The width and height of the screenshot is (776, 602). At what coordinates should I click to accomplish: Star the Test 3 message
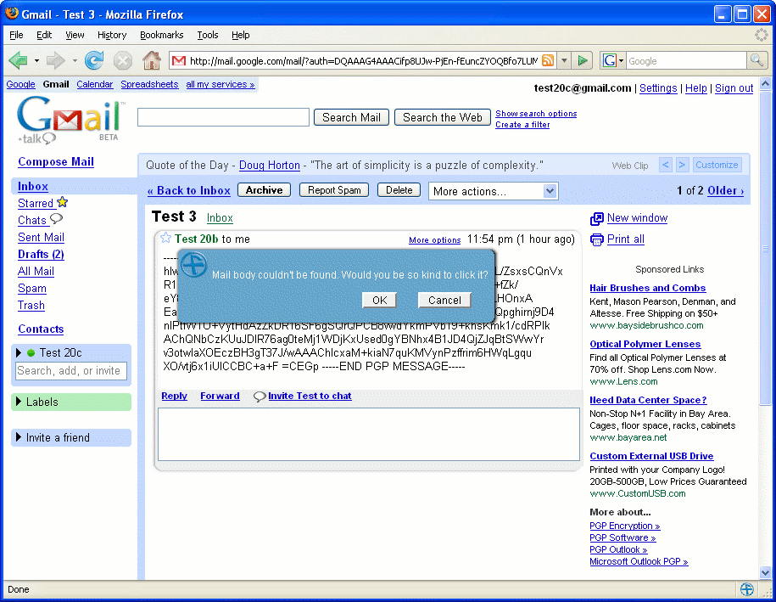point(165,239)
